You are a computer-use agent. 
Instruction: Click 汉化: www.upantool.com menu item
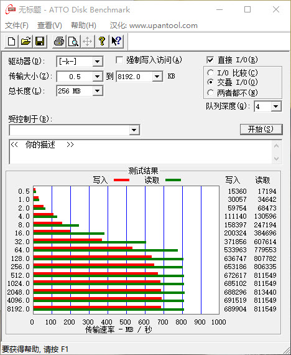click(154, 26)
